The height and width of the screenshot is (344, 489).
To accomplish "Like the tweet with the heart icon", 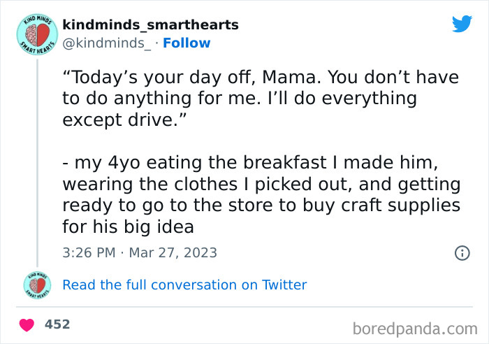I will [28, 324].
